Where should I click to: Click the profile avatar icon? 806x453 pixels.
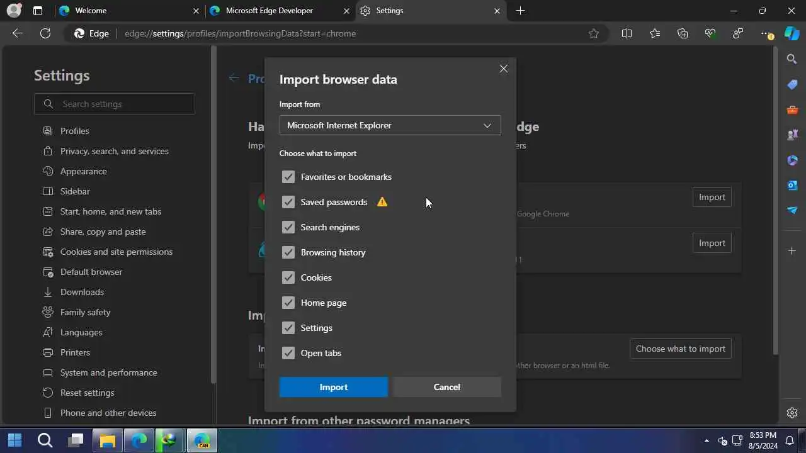tap(14, 11)
